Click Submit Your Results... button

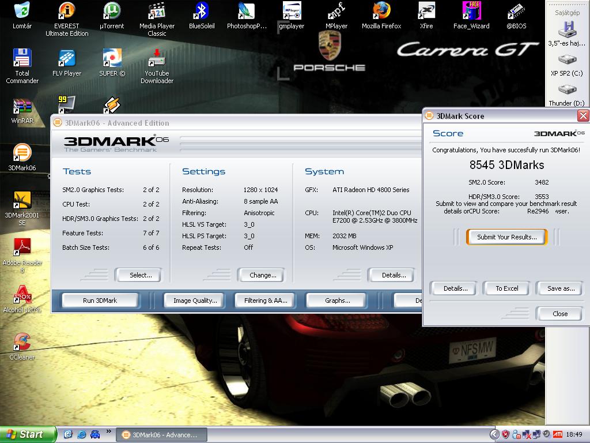coord(507,237)
